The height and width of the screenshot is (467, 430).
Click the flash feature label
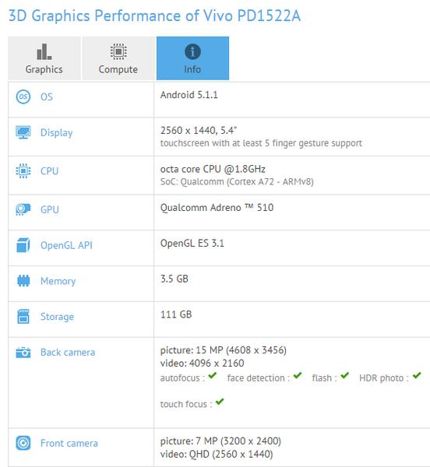[325, 378]
